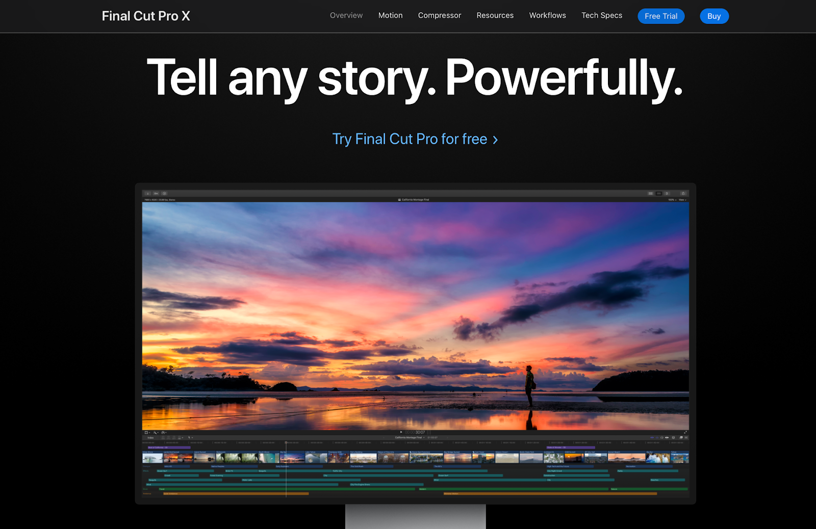The height and width of the screenshot is (529, 816).
Task: Click the Index button in the timeline
Action: pyautogui.click(x=150, y=438)
